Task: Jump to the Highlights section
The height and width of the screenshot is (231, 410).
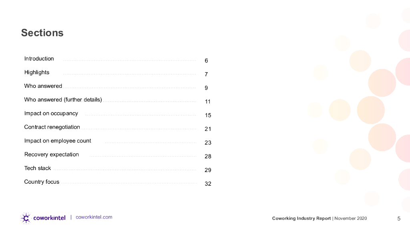Action: tap(37, 72)
